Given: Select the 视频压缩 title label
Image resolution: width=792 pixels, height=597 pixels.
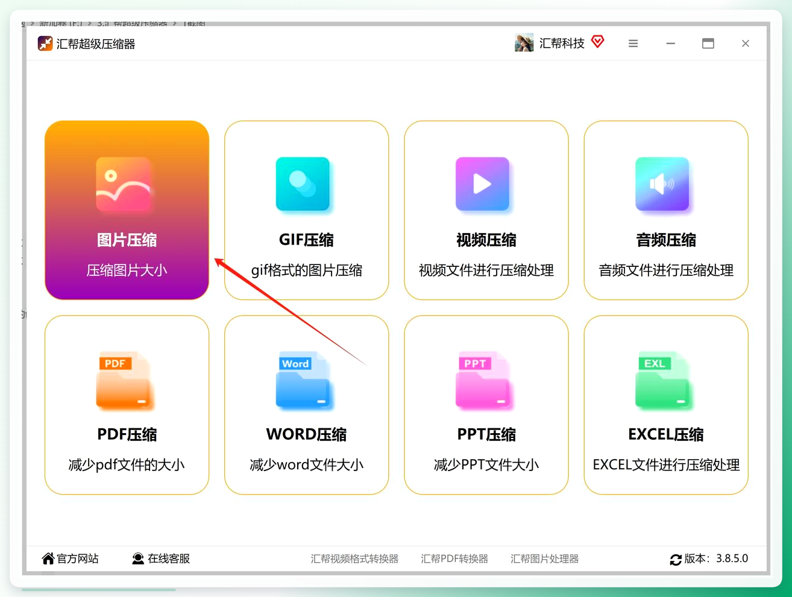Looking at the screenshot, I should pos(486,240).
